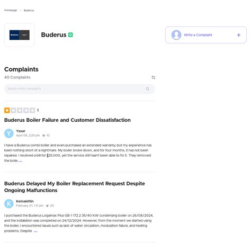Click the view count eye icon under Yasar
Viewport: 251px width, 251px height.
coord(44,136)
